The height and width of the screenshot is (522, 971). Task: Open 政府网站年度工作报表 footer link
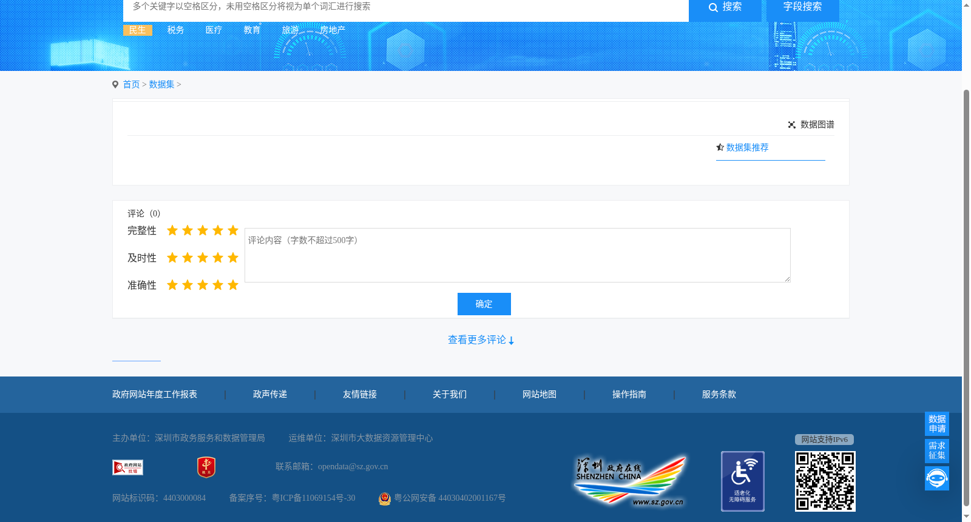[x=155, y=395]
